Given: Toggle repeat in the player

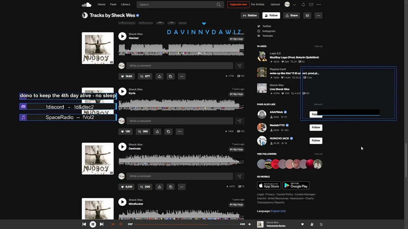Looking at the screenshot, I should tap(121, 224).
